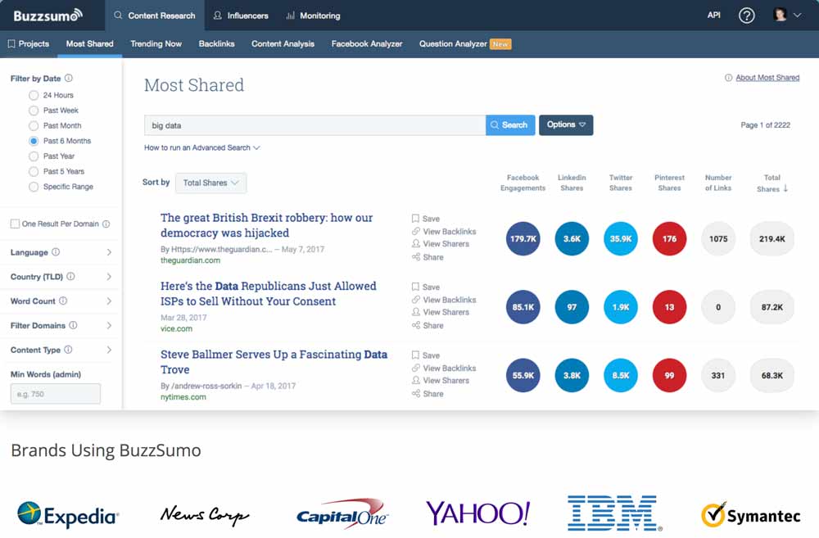Open the user account dropdown arrow
The height and width of the screenshot is (538, 819).
pos(797,15)
